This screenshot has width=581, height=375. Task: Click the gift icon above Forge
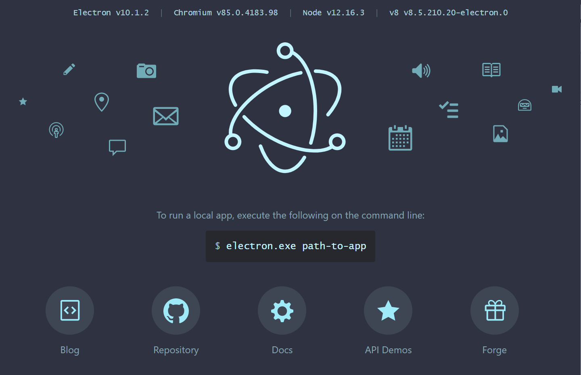coord(494,310)
